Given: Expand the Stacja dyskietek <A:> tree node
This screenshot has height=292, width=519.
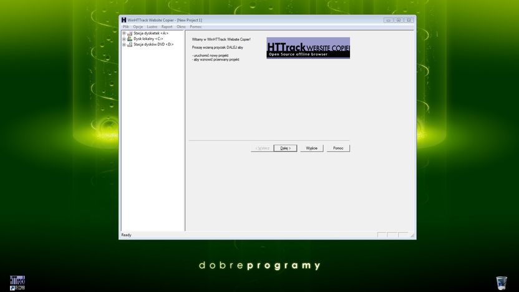Looking at the screenshot, I should click(x=124, y=33).
